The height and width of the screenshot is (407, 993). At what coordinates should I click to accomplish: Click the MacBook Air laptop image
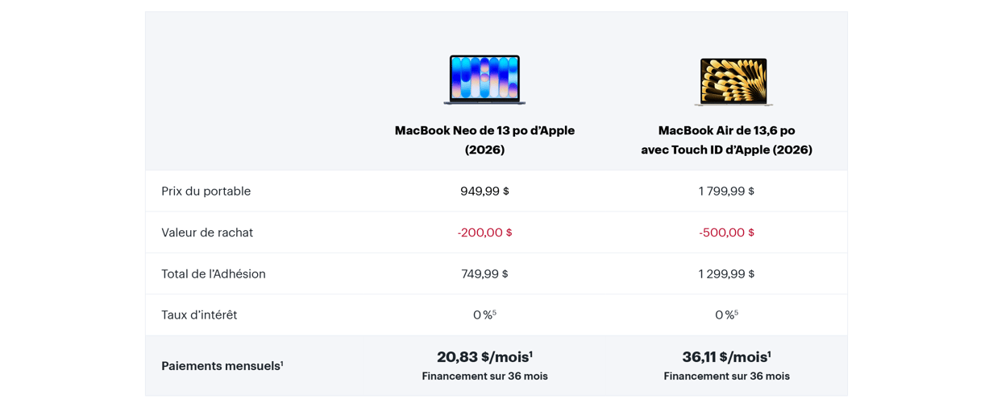point(733,81)
